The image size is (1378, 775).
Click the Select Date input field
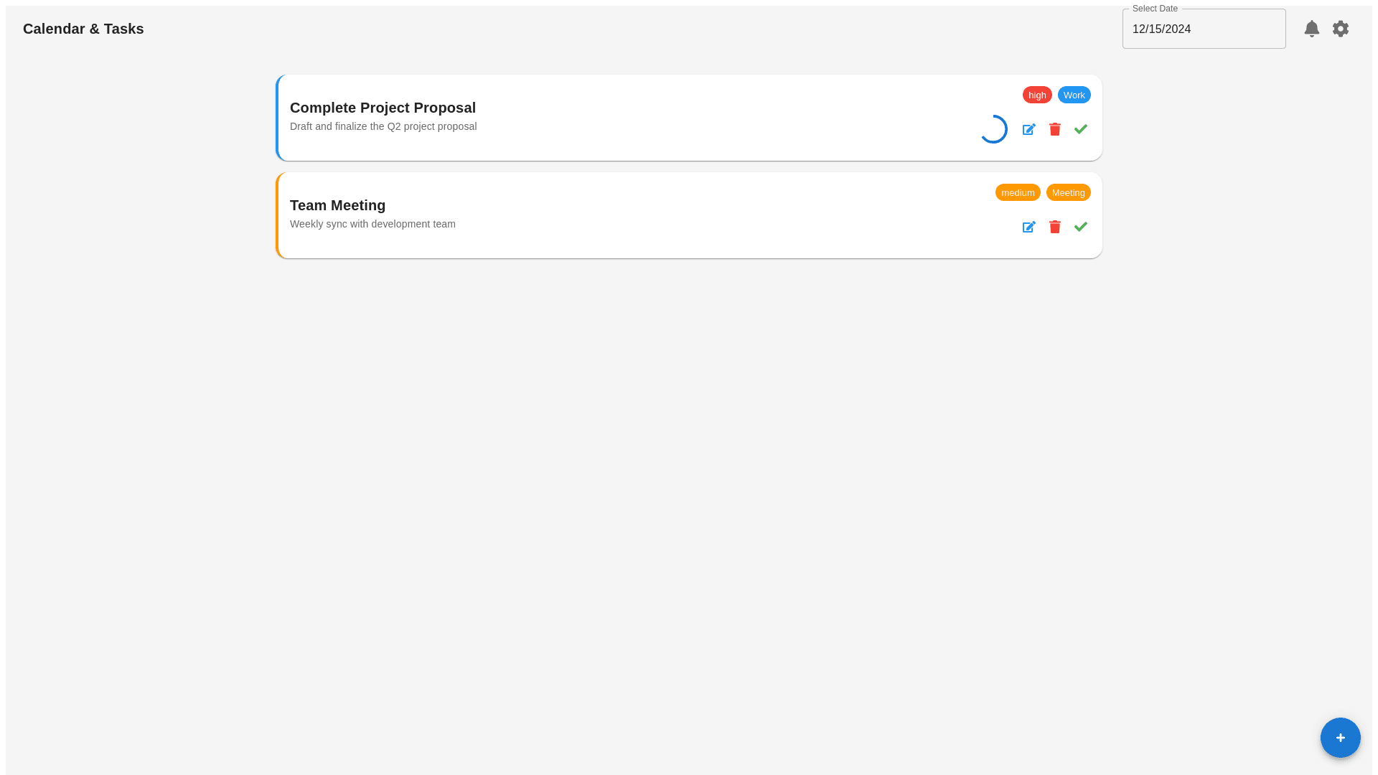[x=1204, y=29]
